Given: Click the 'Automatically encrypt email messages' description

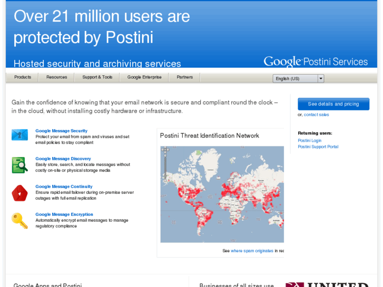Looking at the screenshot, I should [x=82, y=223].
